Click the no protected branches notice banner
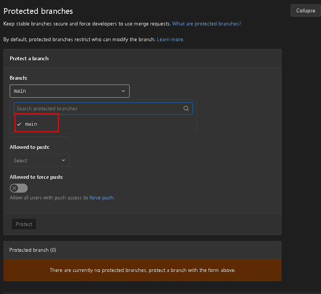 coord(142,270)
